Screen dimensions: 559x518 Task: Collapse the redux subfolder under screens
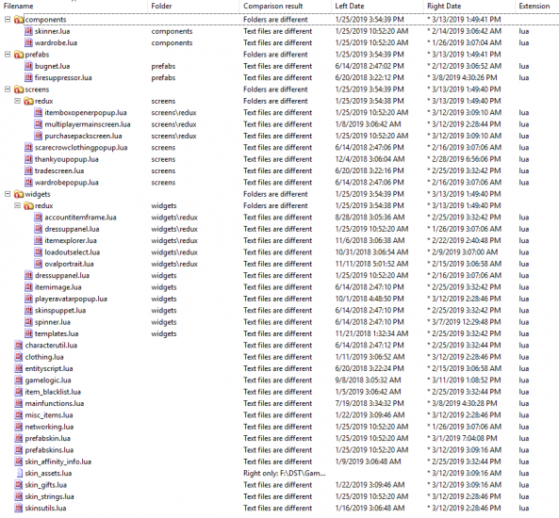(17, 101)
